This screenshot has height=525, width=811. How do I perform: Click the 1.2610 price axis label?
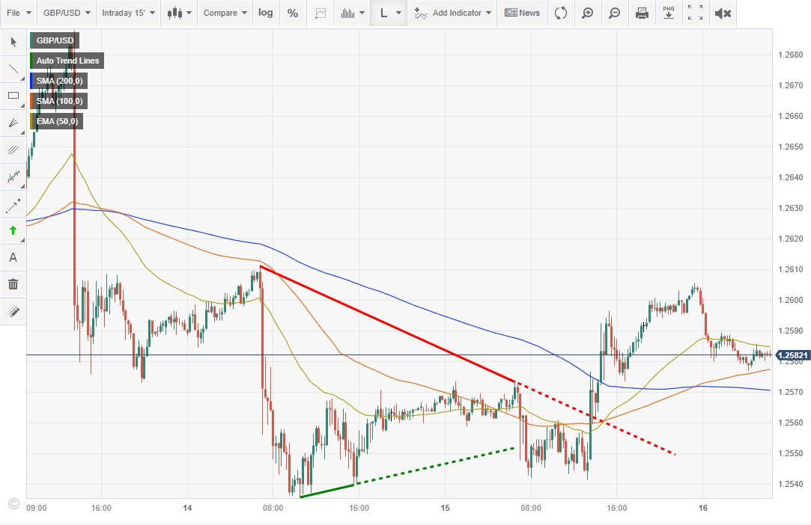790,269
